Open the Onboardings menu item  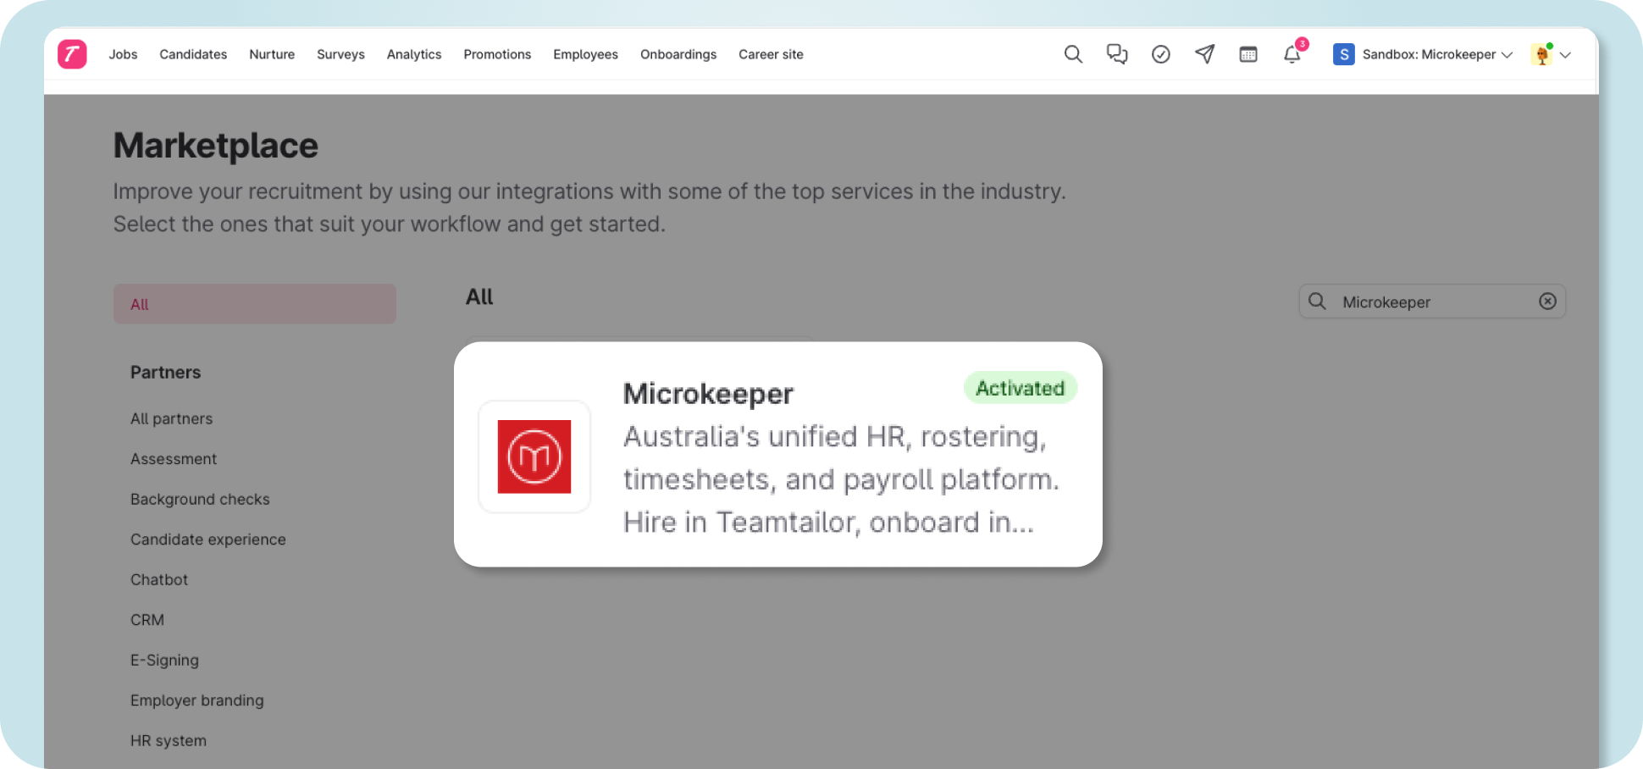click(x=678, y=54)
